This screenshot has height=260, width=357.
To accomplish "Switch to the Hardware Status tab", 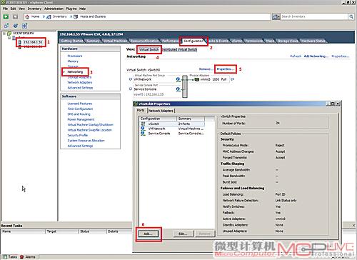I will 313,41.
